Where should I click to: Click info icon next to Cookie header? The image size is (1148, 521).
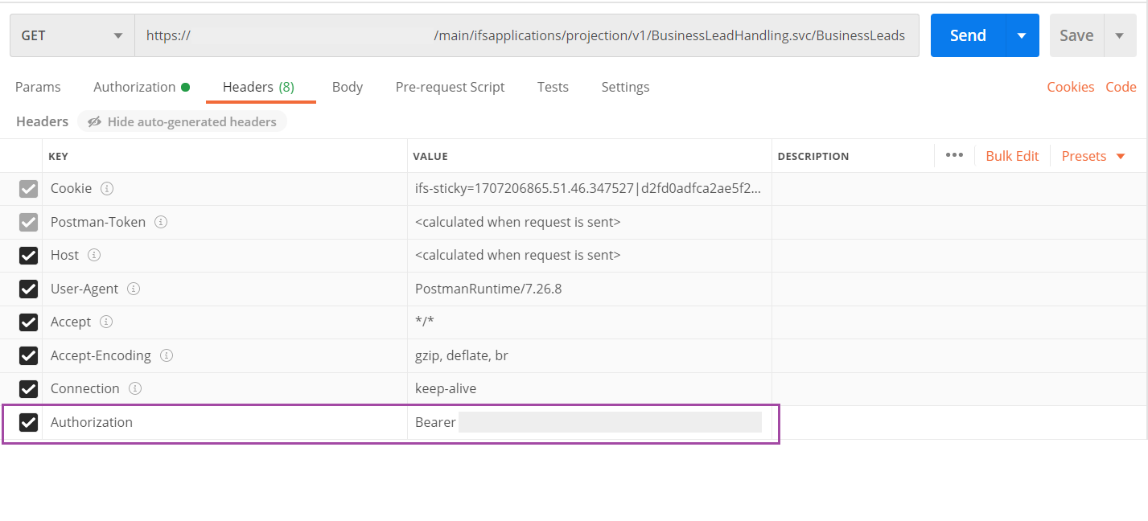[106, 189]
